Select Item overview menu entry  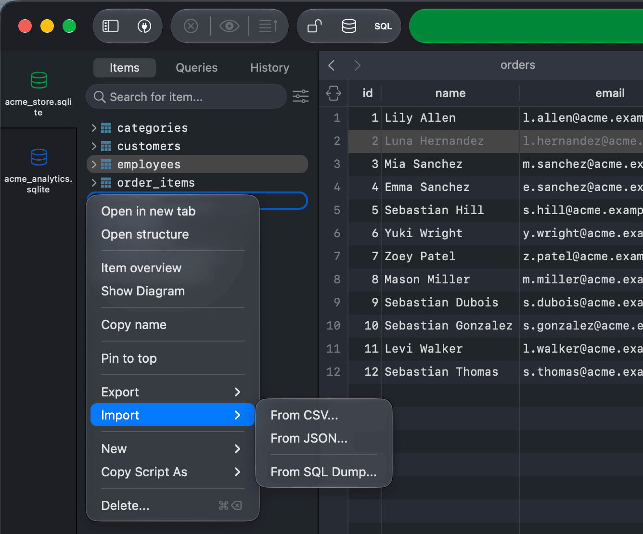tap(173, 268)
